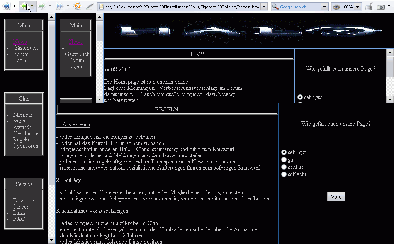Go back using the green Back arrow

tap(24, 7)
